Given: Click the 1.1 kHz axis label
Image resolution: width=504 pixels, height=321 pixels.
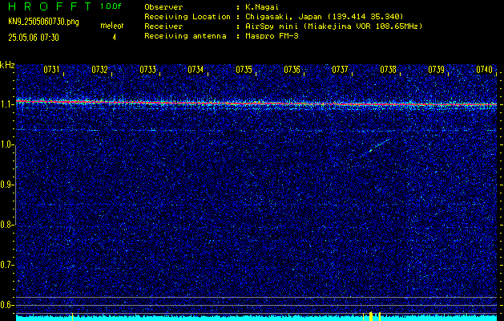Looking at the screenshot, I should 7,104.
